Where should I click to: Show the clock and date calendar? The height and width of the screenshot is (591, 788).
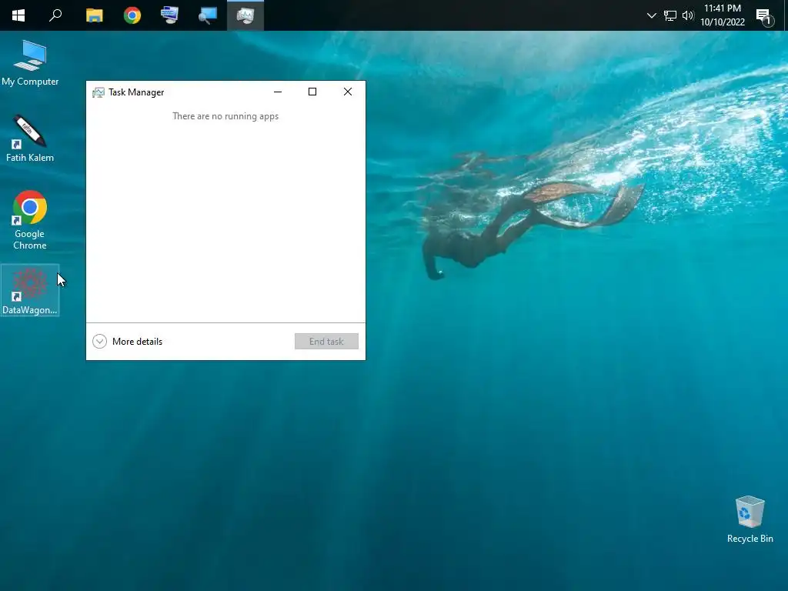pos(723,15)
